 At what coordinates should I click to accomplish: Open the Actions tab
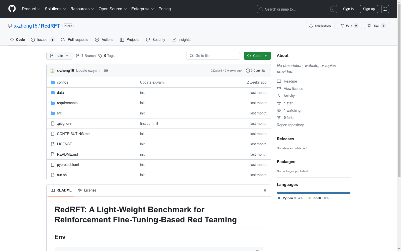104,40
